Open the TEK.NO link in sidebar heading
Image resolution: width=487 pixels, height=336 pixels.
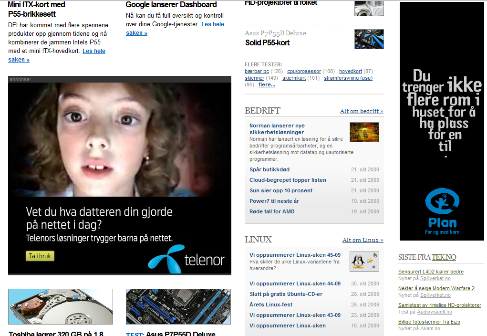point(444,257)
